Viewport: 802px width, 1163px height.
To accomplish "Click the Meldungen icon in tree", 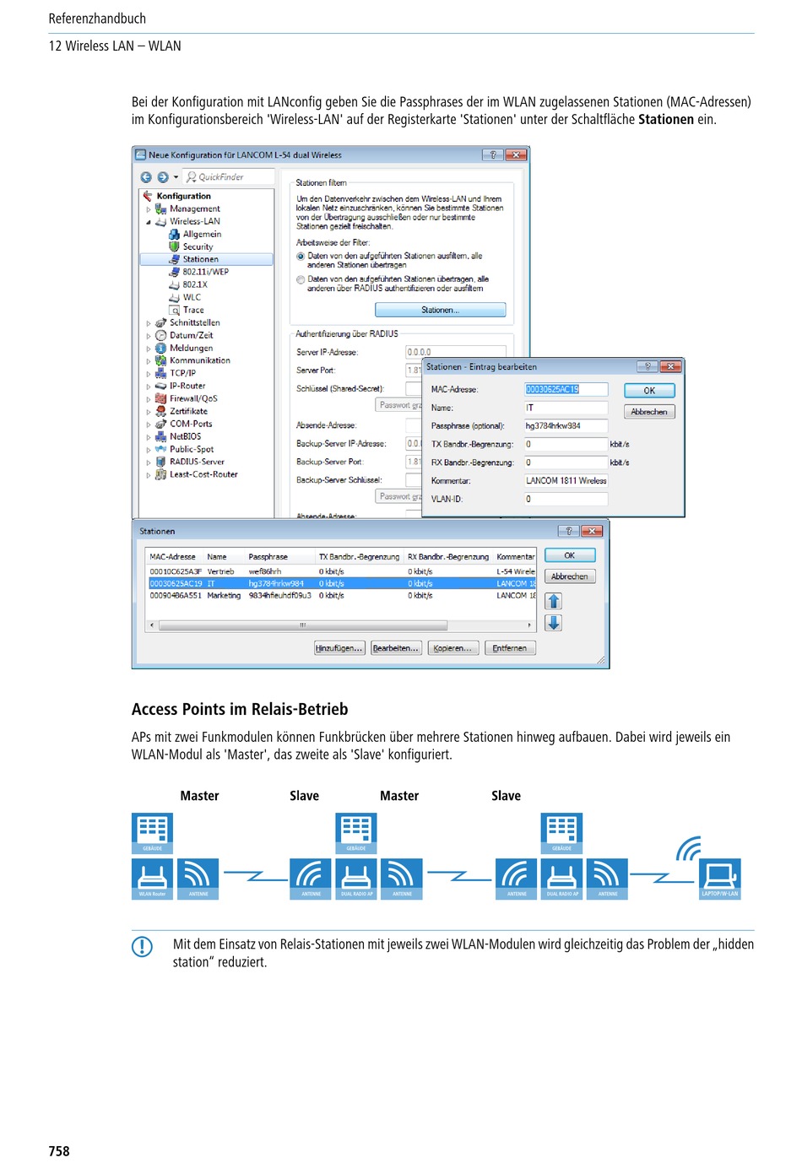I will click(161, 348).
